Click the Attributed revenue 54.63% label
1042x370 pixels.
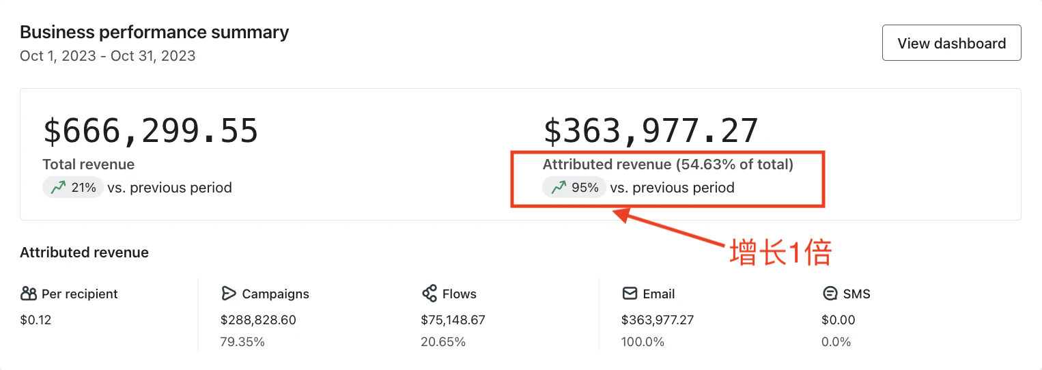click(x=667, y=165)
